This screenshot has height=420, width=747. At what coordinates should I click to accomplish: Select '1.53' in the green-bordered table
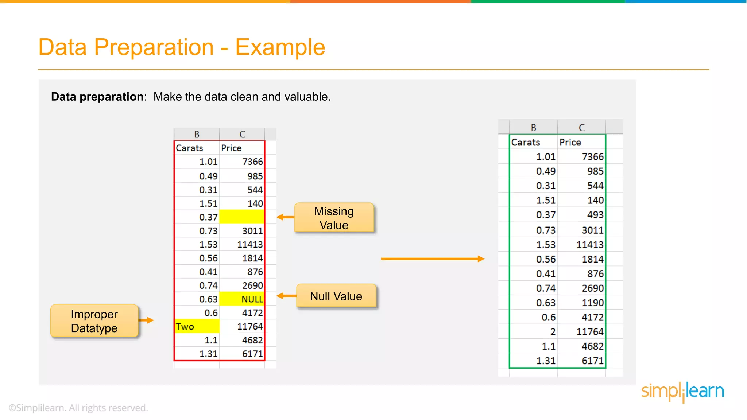click(534, 245)
